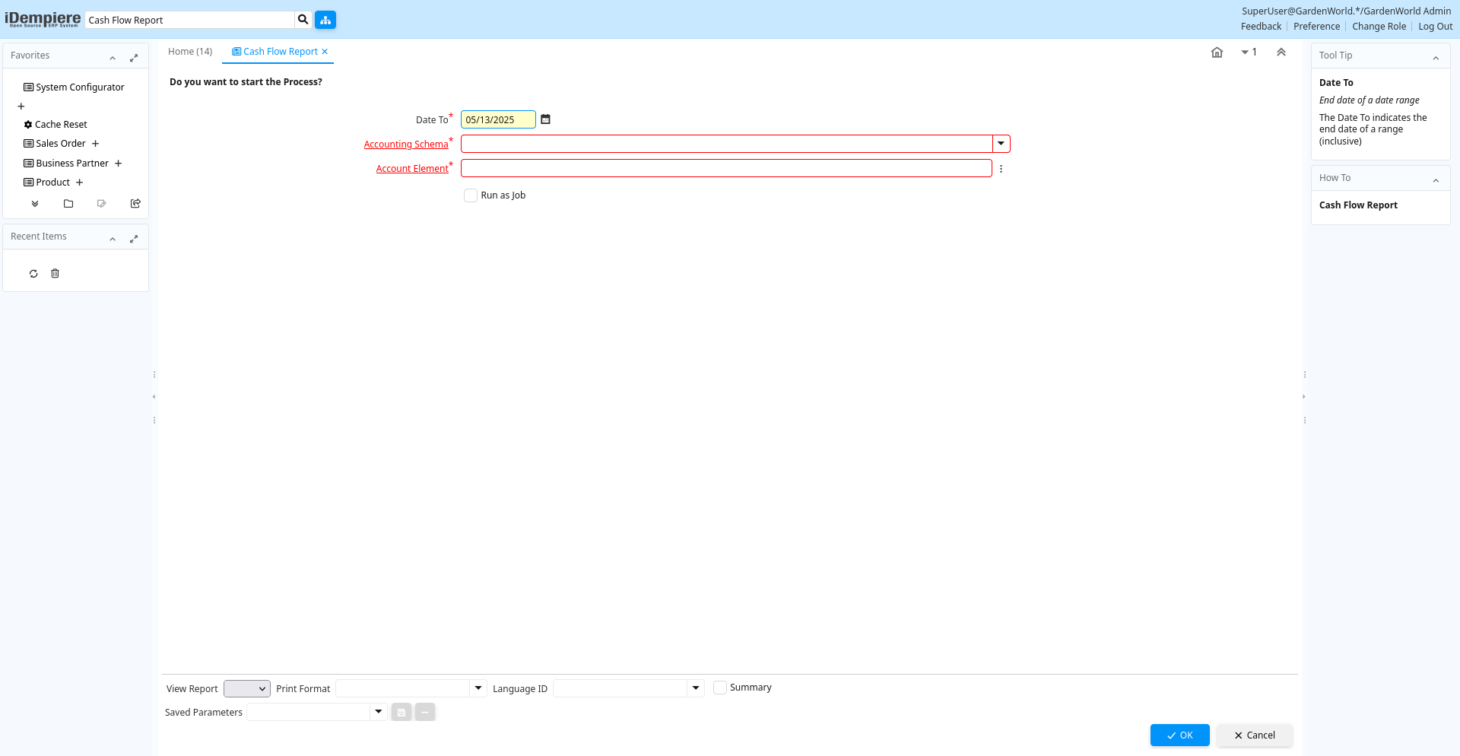Click the OK button
This screenshot has height=756, width=1460.
click(x=1179, y=735)
